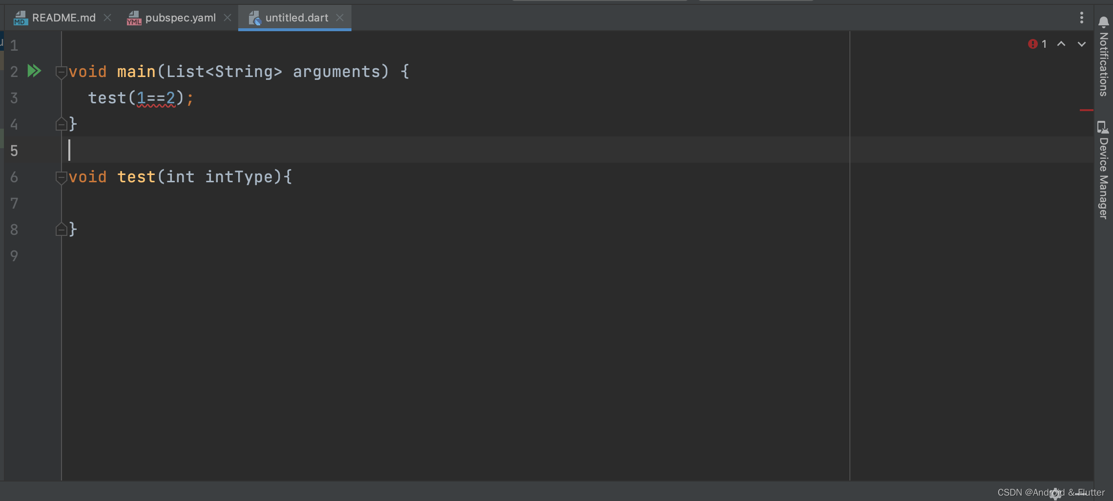Click the pubspec.yaml YML file icon
Screen dimensions: 1113x501
[134, 18]
